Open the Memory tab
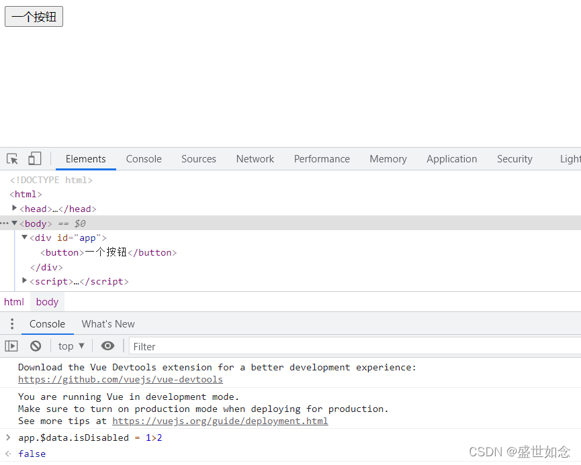The width and height of the screenshot is (581, 465). pos(388,159)
